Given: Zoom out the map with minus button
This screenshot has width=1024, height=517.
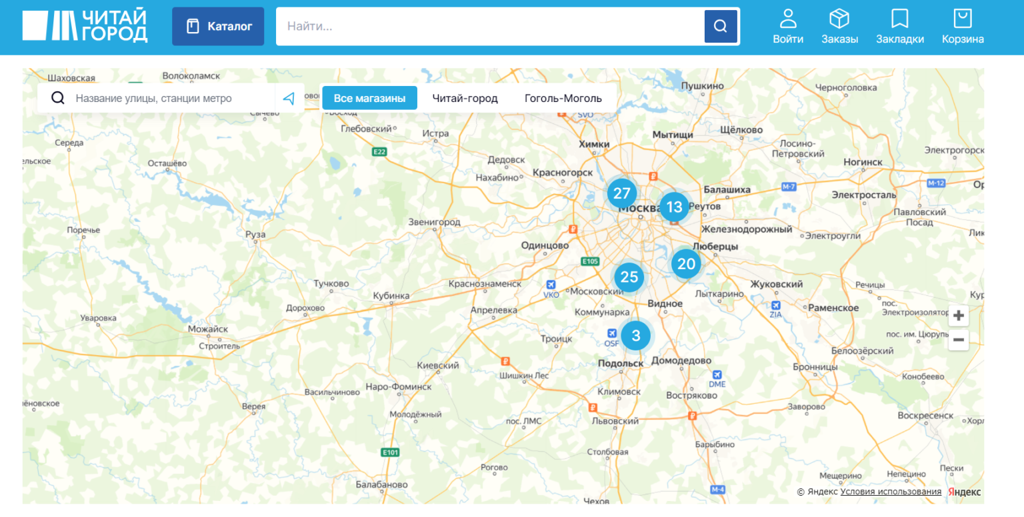Looking at the screenshot, I should coord(959,340).
